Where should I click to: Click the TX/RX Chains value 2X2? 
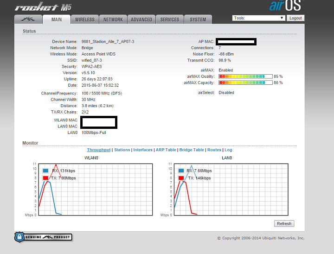85,112
